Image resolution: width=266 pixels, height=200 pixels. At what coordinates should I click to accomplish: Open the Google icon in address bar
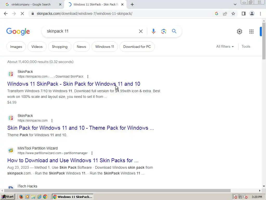[216, 14]
